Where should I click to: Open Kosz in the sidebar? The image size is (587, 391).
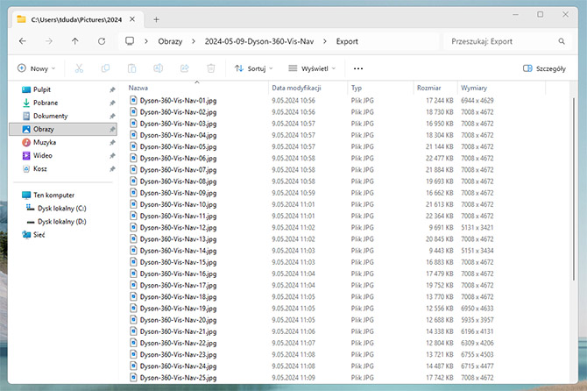(40, 169)
